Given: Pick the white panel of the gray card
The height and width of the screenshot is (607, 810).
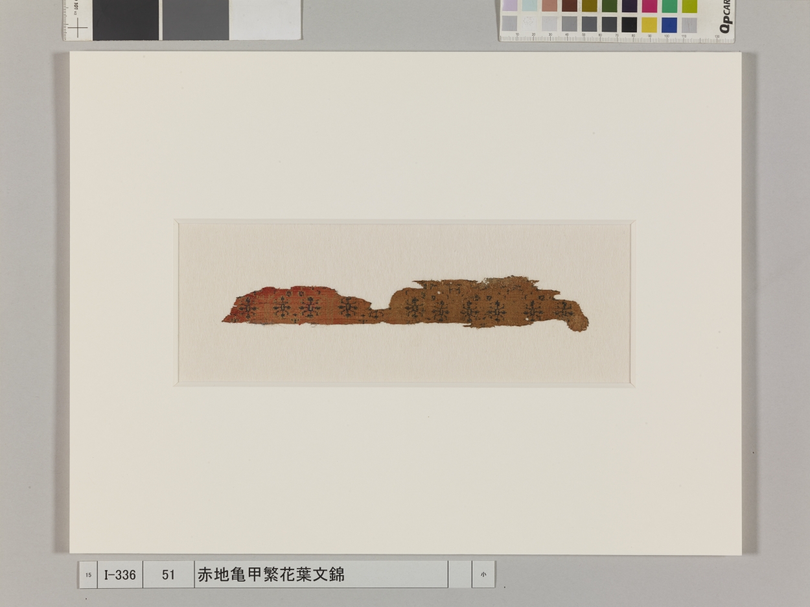Looking at the screenshot, I should [x=264, y=19].
